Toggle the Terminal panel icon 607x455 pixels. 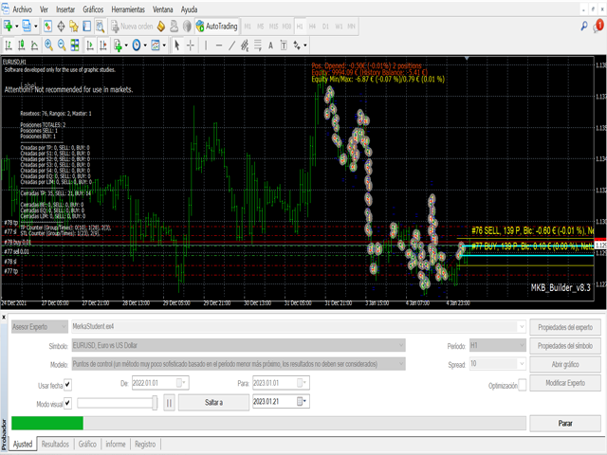[x=86, y=27]
